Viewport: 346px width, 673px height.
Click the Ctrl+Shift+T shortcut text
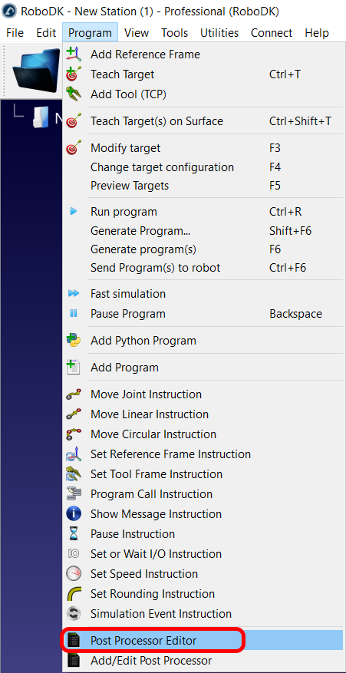pyautogui.click(x=300, y=121)
